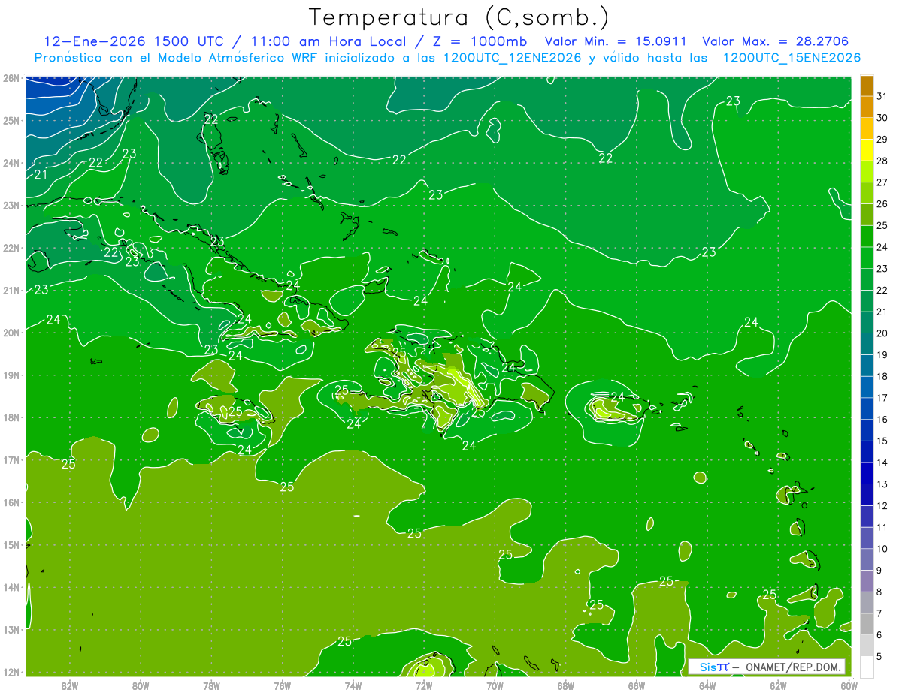Click the 80W longitude axis label
The height and width of the screenshot is (696, 902).
coord(141,685)
